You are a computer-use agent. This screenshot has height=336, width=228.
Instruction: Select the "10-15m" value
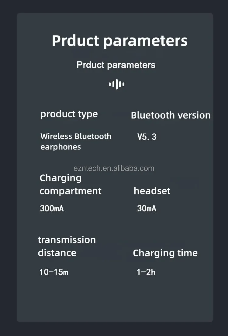(x=54, y=272)
